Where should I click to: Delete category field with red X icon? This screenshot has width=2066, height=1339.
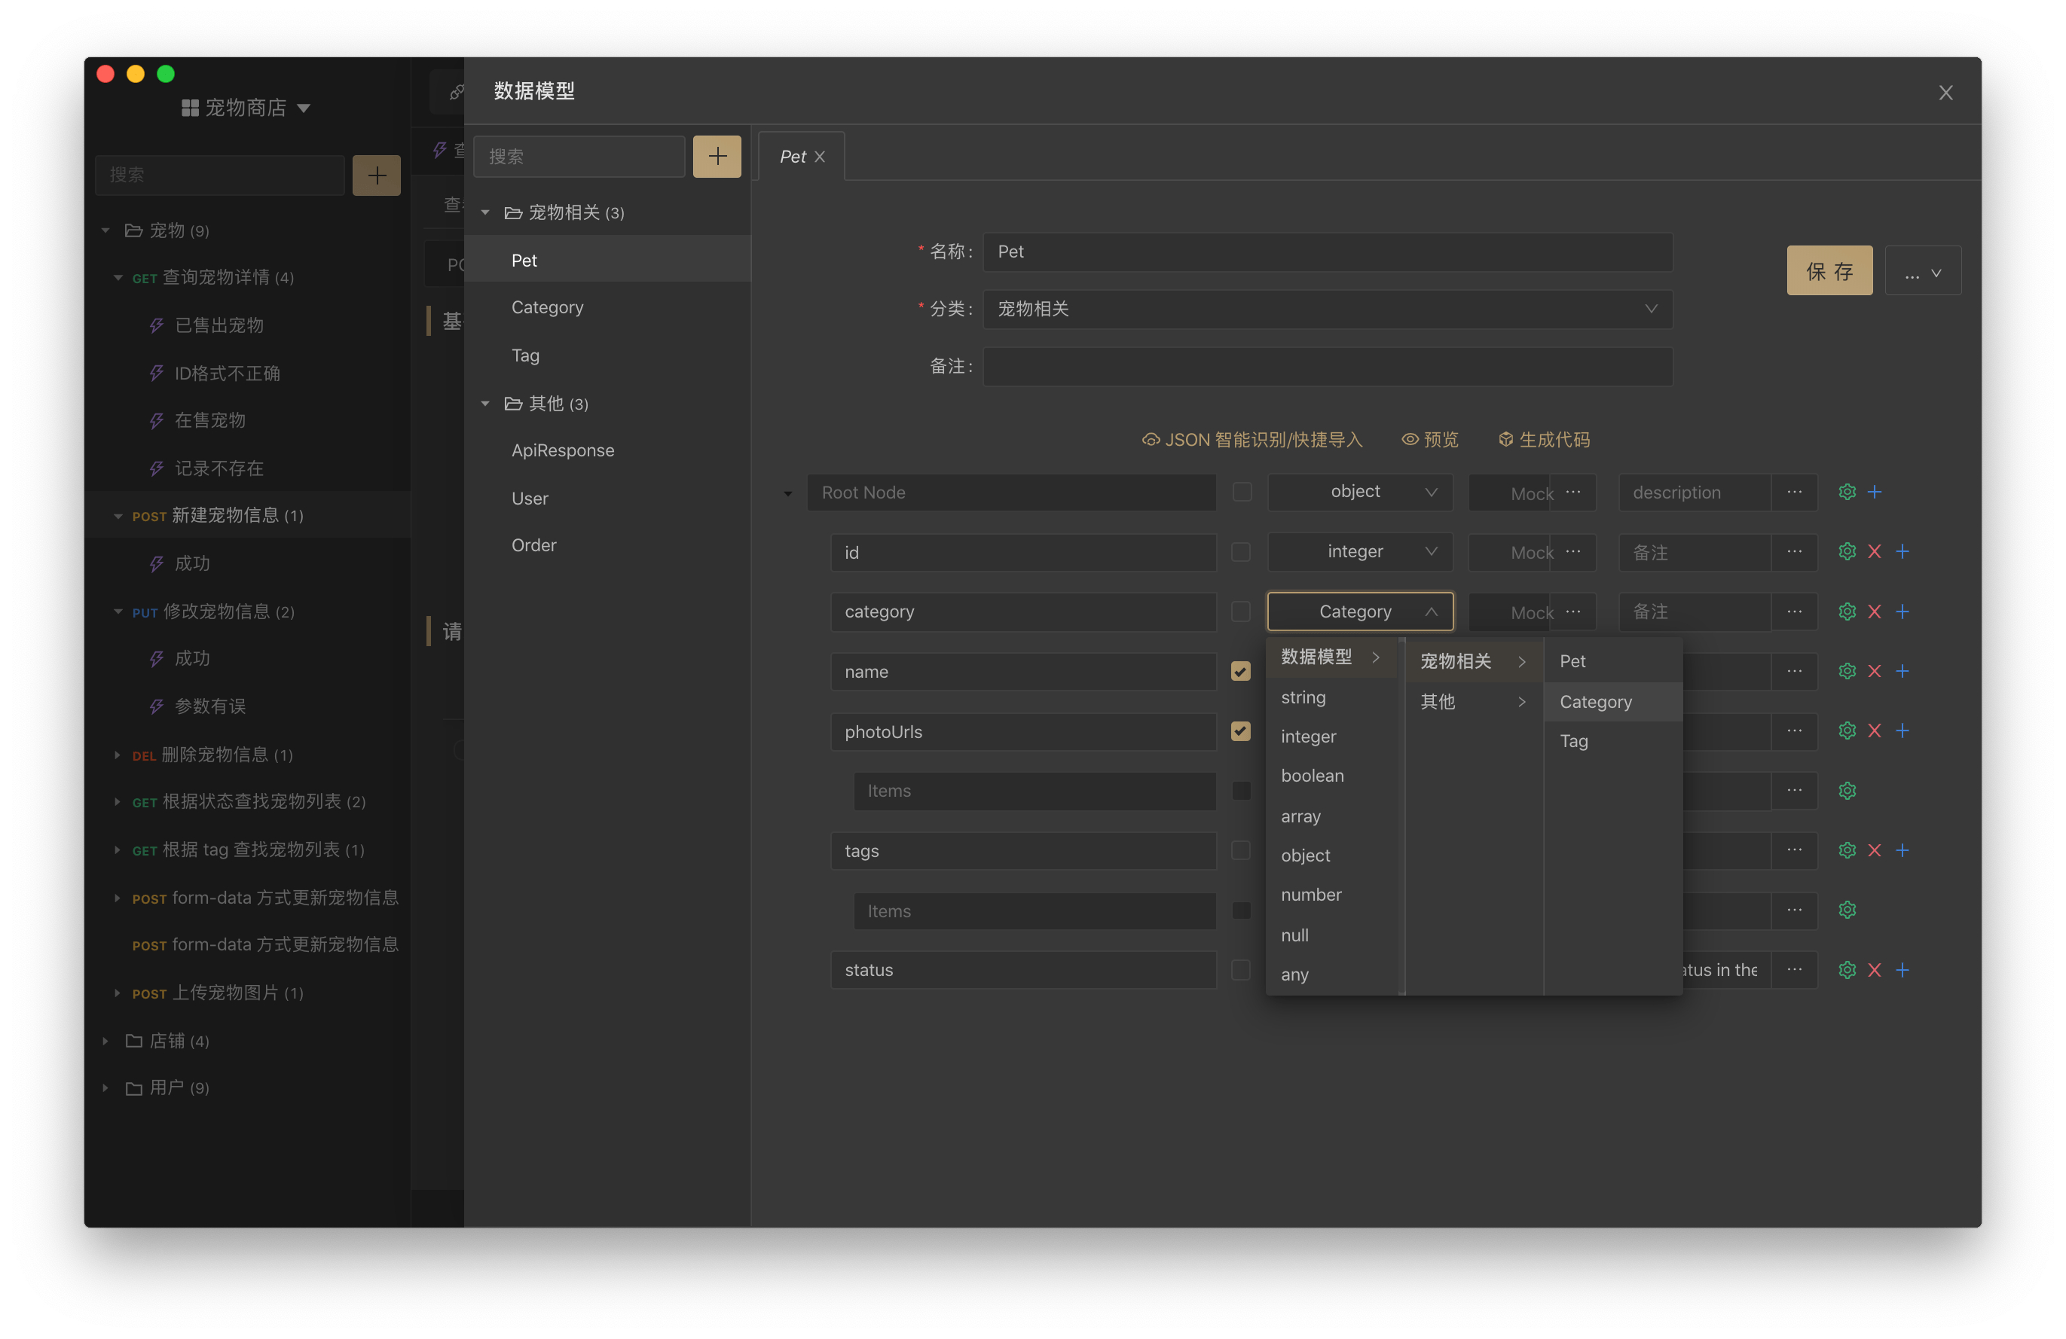(x=1874, y=612)
